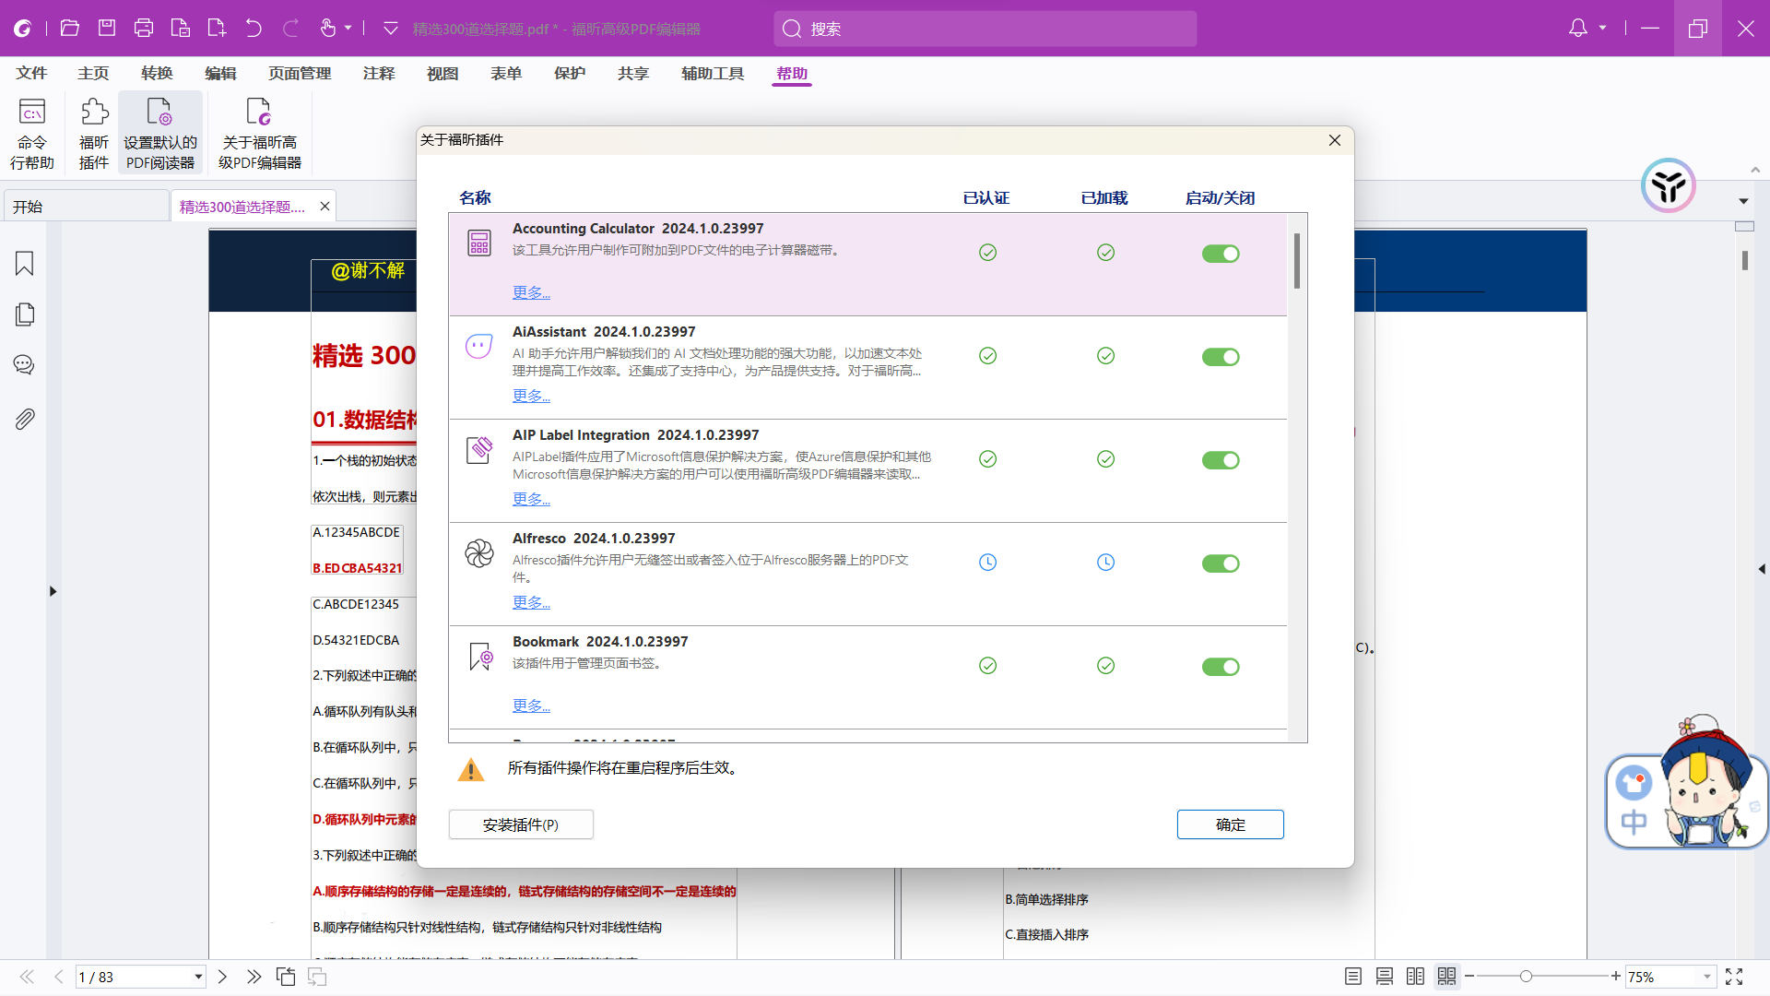
Task: Expand right side panel arrow
Action: [1762, 569]
